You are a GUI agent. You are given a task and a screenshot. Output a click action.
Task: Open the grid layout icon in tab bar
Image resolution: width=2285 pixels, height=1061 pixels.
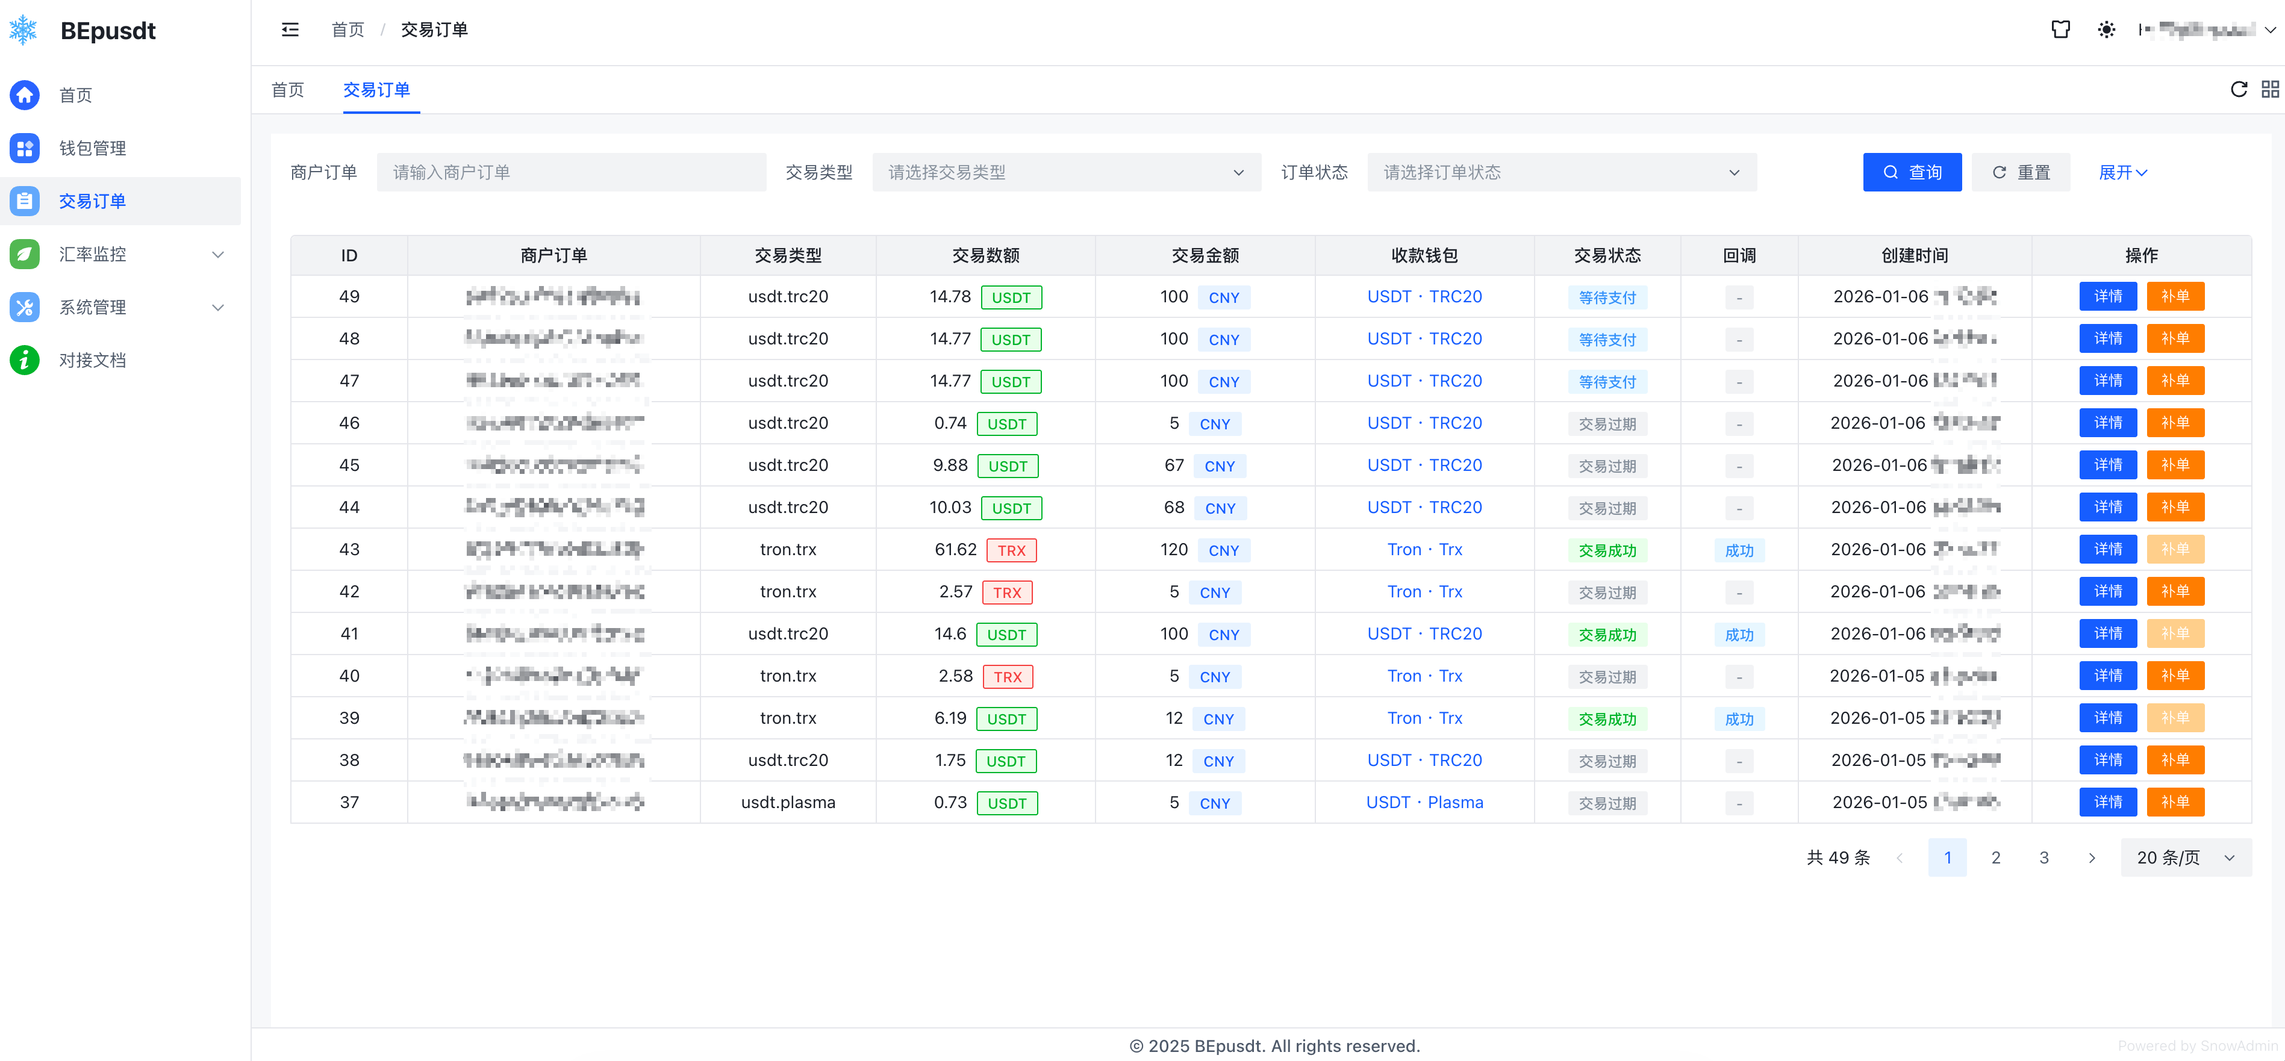tap(2271, 90)
